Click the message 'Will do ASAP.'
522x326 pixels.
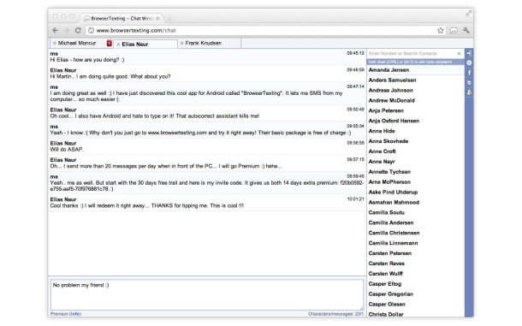pos(67,150)
